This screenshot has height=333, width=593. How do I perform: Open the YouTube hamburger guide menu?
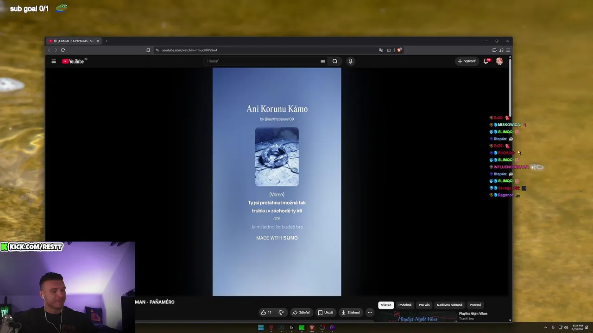point(54,61)
